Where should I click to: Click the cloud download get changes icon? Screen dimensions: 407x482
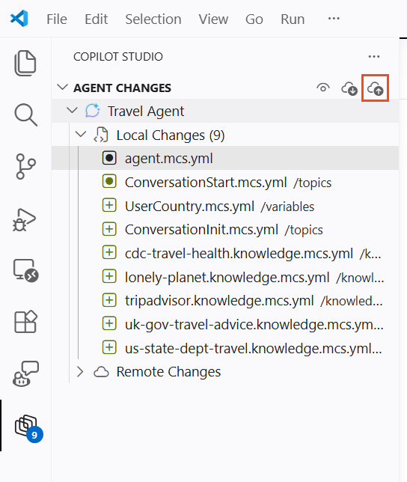[x=349, y=88]
